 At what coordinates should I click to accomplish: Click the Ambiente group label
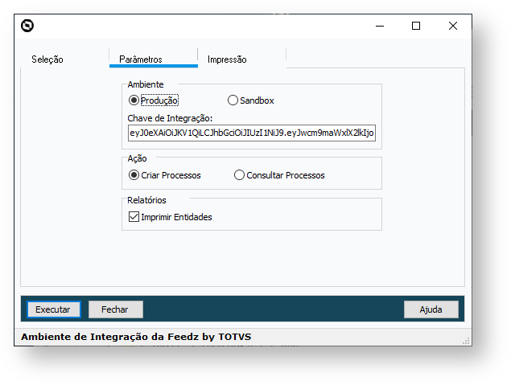(x=146, y=84)
